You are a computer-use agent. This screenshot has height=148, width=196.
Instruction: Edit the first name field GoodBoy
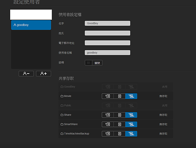(107, 23)
